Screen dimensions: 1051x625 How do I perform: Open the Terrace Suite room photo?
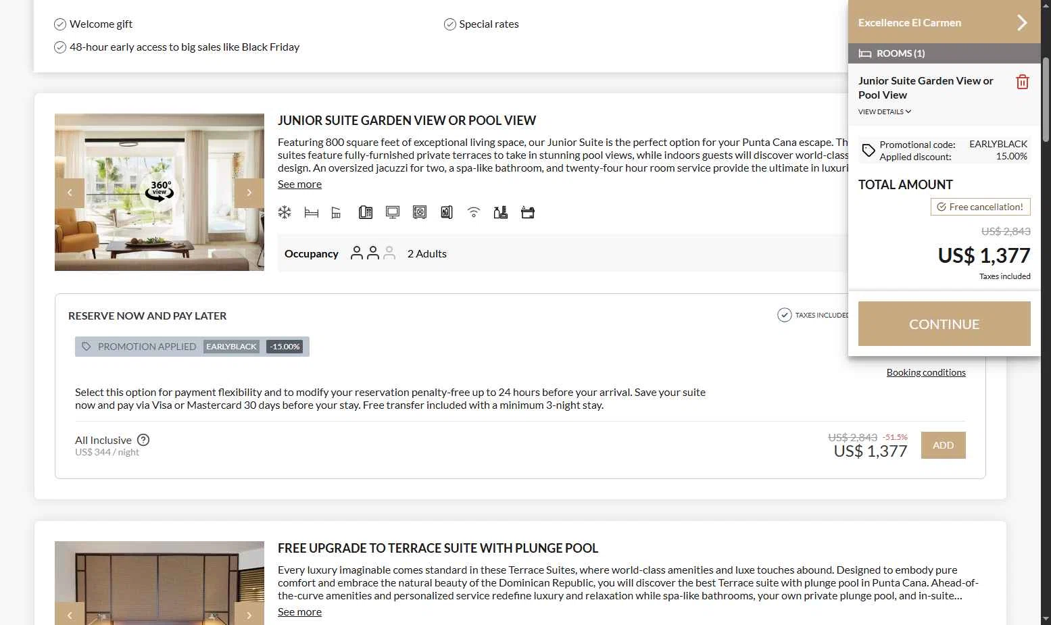pos(160,583)
